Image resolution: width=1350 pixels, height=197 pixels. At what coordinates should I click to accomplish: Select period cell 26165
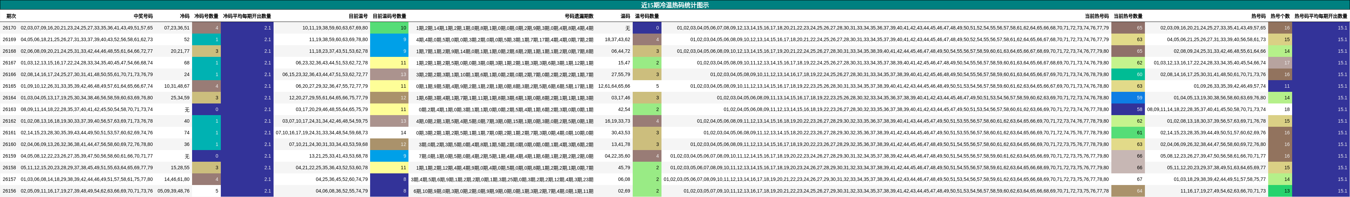(9, 86)
